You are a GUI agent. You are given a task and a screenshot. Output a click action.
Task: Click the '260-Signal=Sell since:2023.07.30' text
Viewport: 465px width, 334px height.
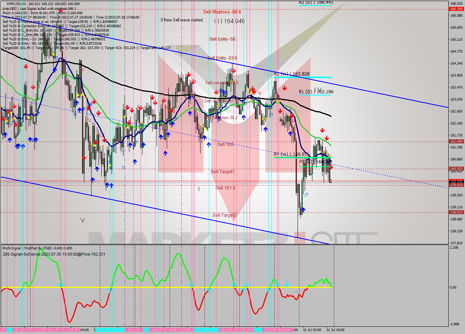54,254
